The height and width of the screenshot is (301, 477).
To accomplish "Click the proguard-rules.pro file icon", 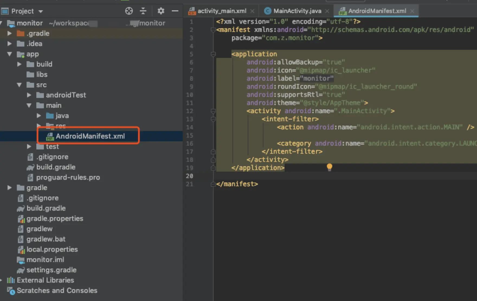I will (30, 178).
